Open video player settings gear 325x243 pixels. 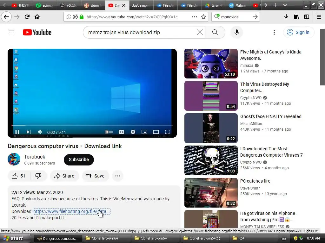[133, 132]
